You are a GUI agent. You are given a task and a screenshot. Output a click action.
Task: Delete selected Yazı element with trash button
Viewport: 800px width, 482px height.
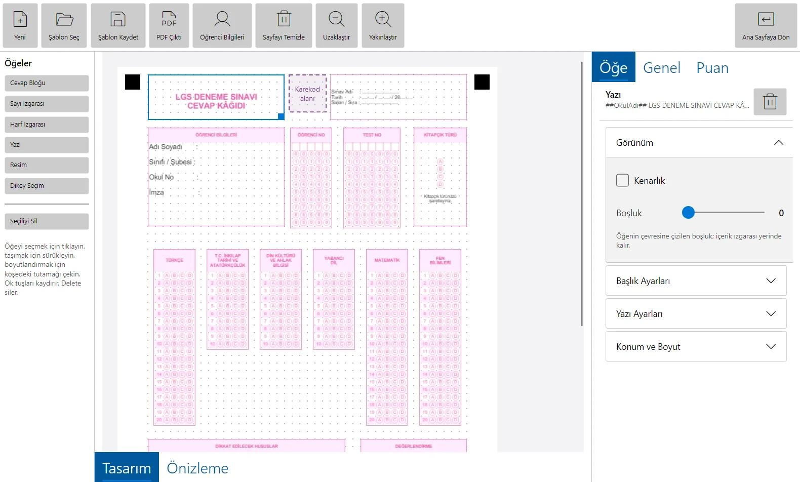coord(770,102)
